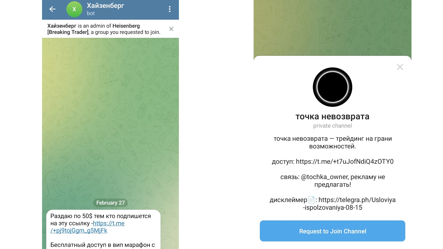Viewport: 443px width, 249px height.
Task: Tap the document emoji next to дисклеймер
Action: (311, 200)
